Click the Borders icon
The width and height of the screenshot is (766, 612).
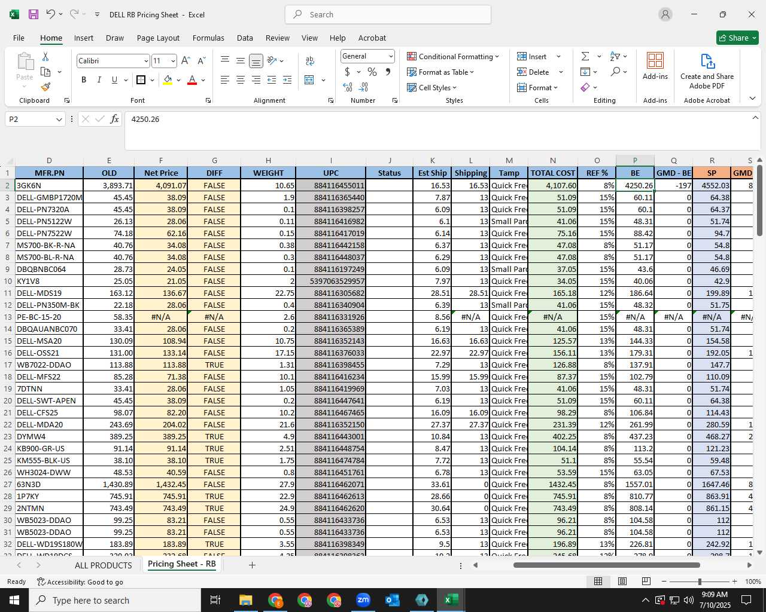(x=141, y=80)
